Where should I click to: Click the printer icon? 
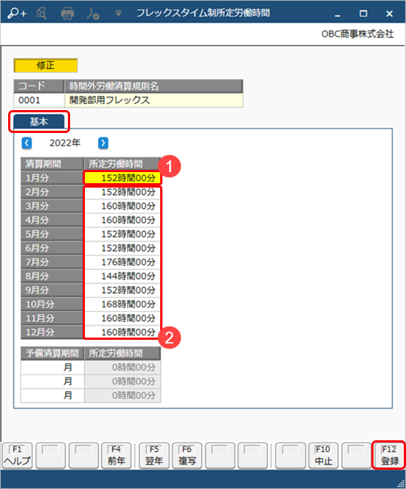[x=67, y=13]
